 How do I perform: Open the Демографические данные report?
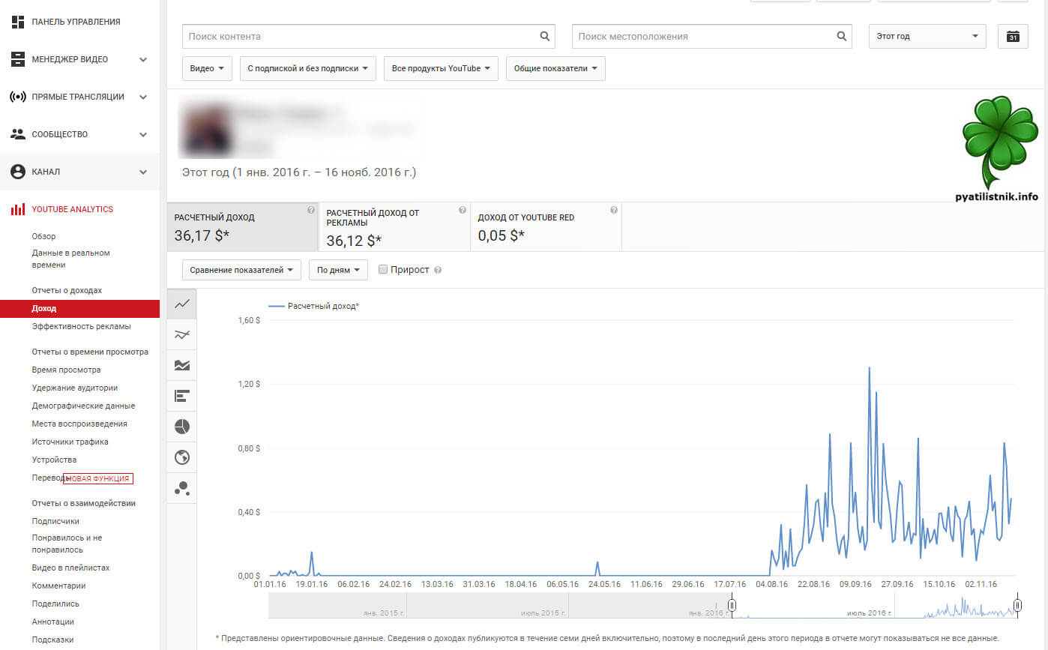pos(83,406)
